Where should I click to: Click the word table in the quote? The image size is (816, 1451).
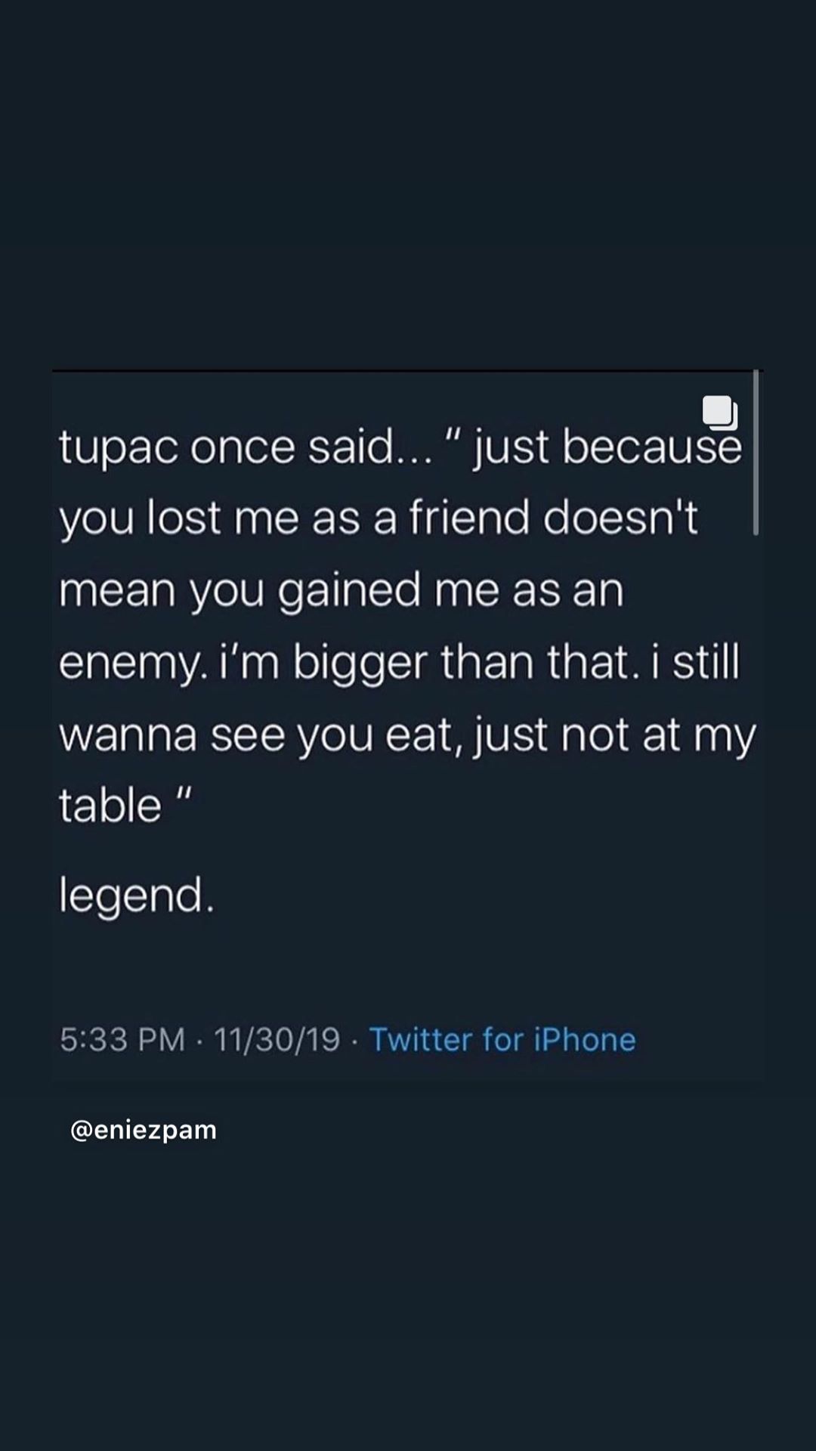pos(110,805)
